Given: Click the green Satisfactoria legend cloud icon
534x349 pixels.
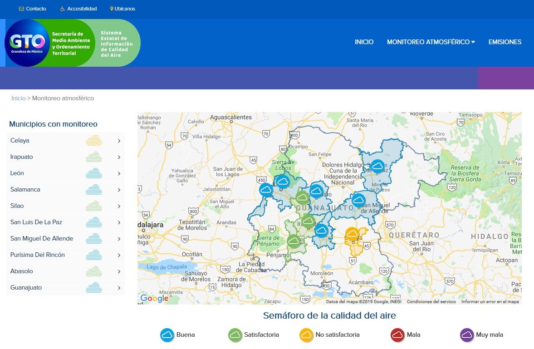Looking at the screenshot, I should pos(235,335).
